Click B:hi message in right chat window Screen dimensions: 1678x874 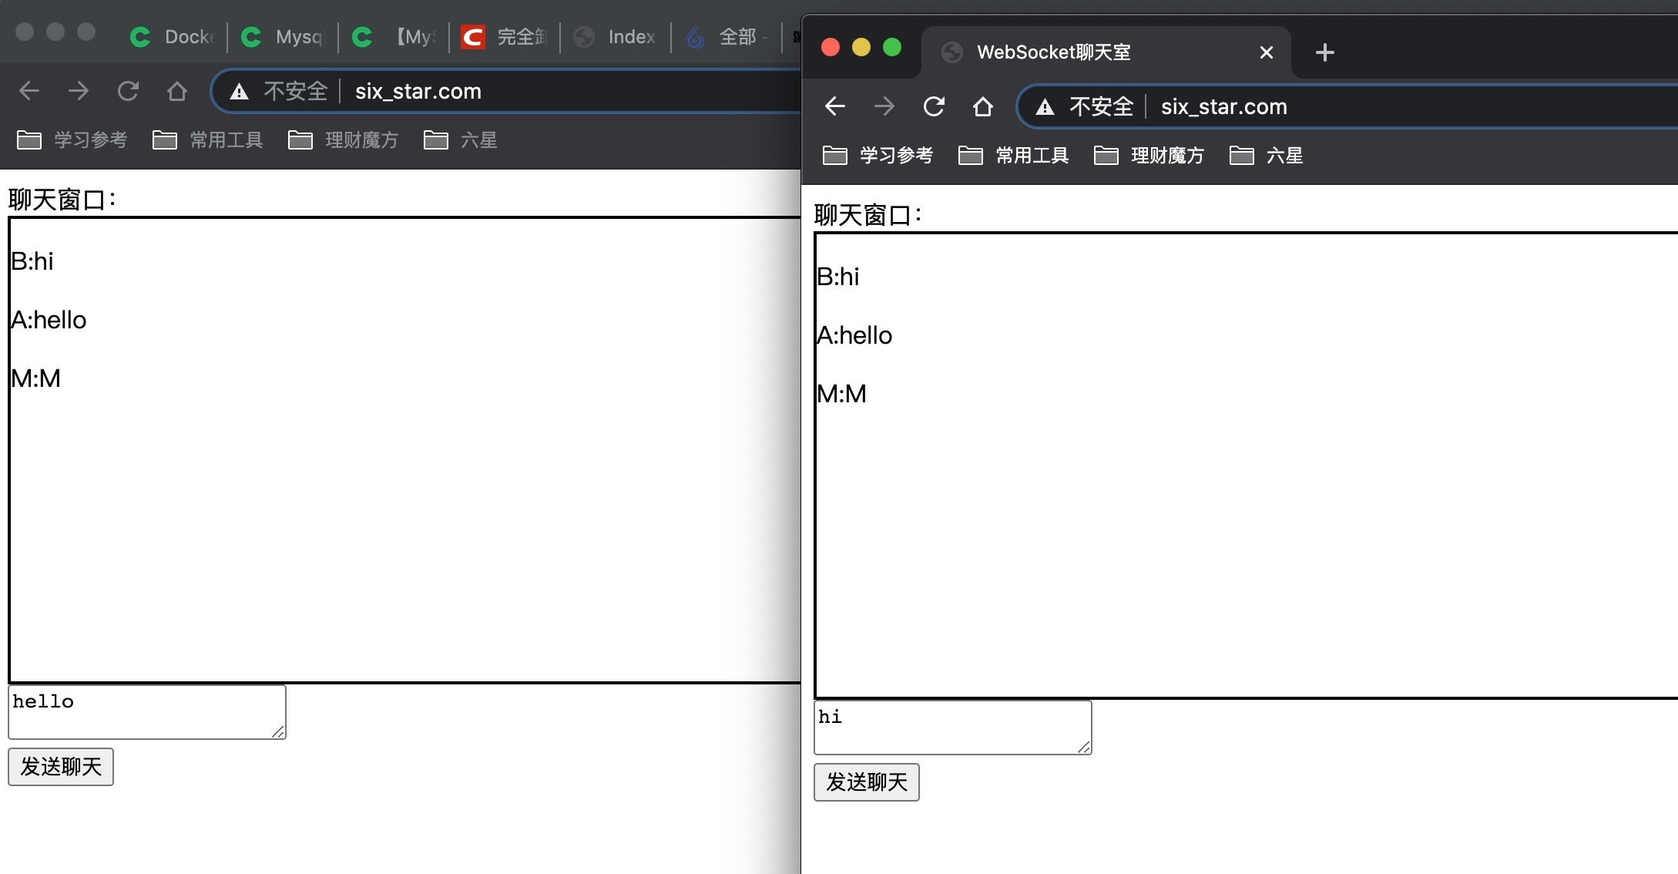838,277
